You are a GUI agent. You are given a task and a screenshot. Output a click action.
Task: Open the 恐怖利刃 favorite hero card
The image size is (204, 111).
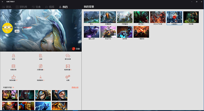[27, 95]
